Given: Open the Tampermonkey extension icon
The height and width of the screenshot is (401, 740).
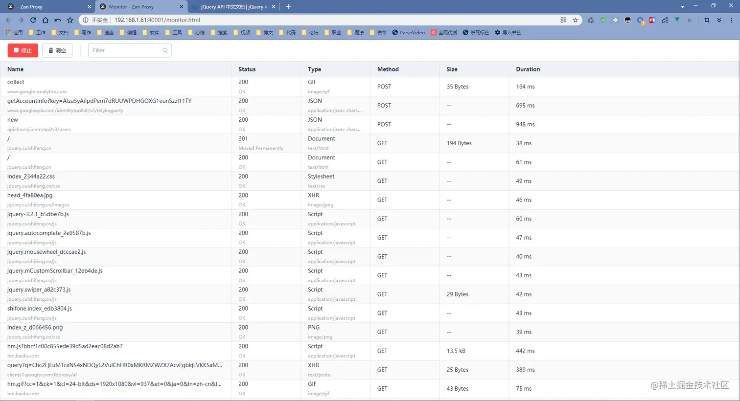Looking at the screenshot, I should (628, 20).
